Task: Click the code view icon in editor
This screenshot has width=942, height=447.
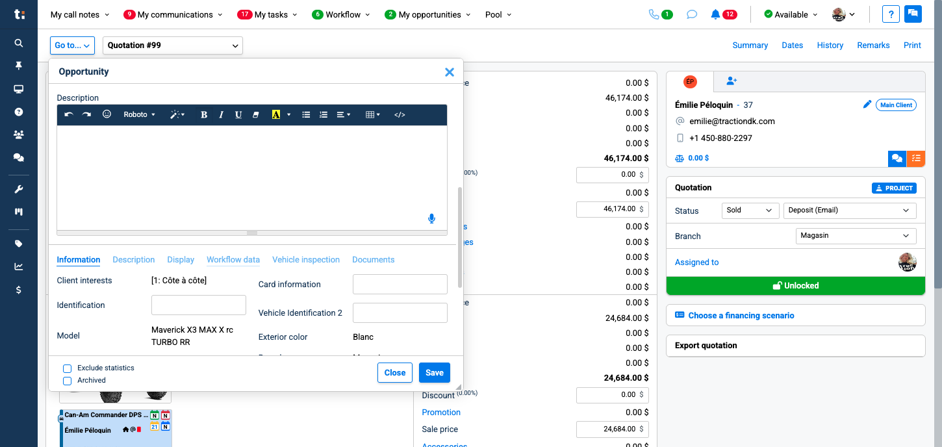Action: coord(400,115)
